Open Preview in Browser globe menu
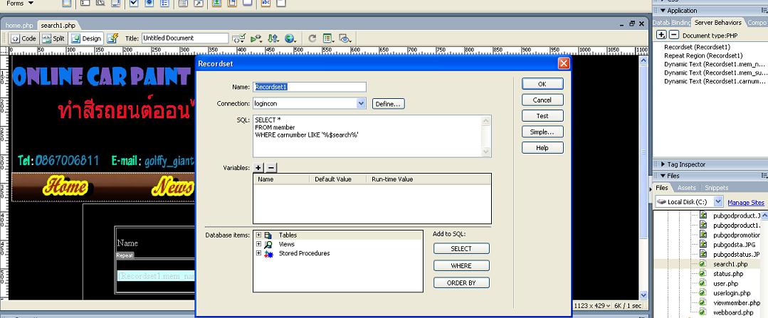Screen dimensions: 768x318 point(290,38)
